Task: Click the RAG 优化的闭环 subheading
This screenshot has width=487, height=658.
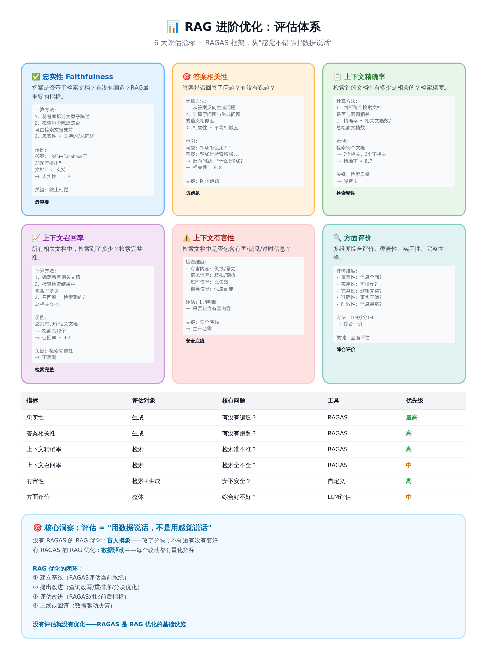Action: [55, 569]
